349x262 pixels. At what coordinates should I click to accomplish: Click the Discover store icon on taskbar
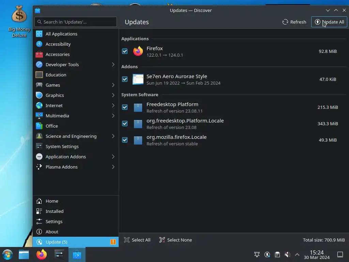[x=77, y=254]
